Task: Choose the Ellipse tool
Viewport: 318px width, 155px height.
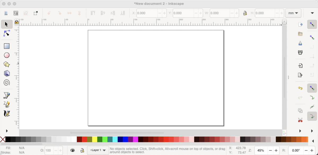Action: pyautogui.click(x=7, y=55)
